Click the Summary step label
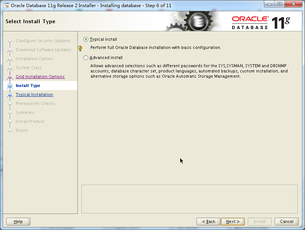 pyautogui.click(x=25, y=112)
